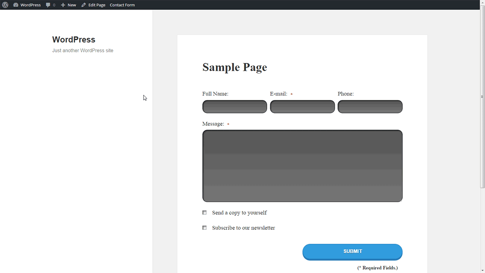The image size is (485, 273).
Task: Click the WordPress site title link
Action: [74, 39]
